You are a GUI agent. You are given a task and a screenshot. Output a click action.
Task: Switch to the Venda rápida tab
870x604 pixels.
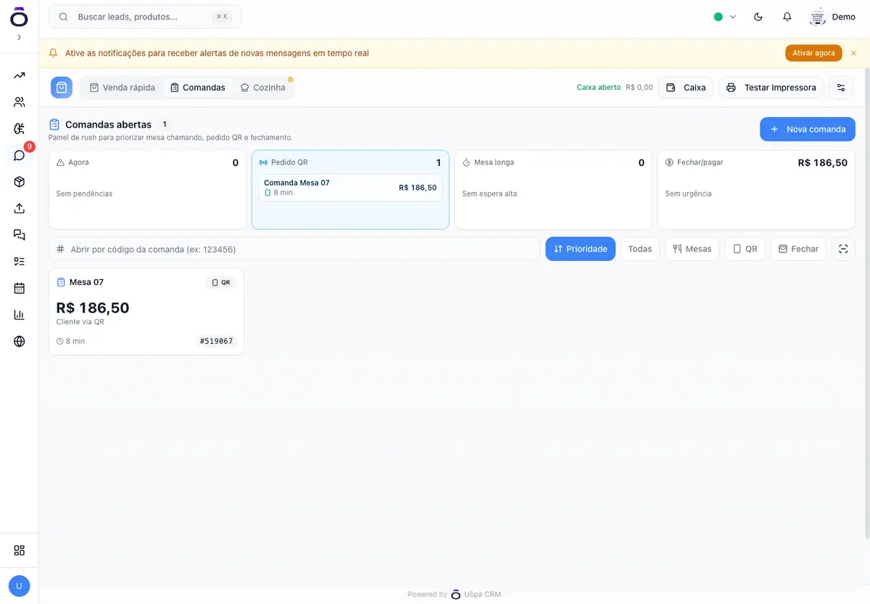tap(123, 88)
